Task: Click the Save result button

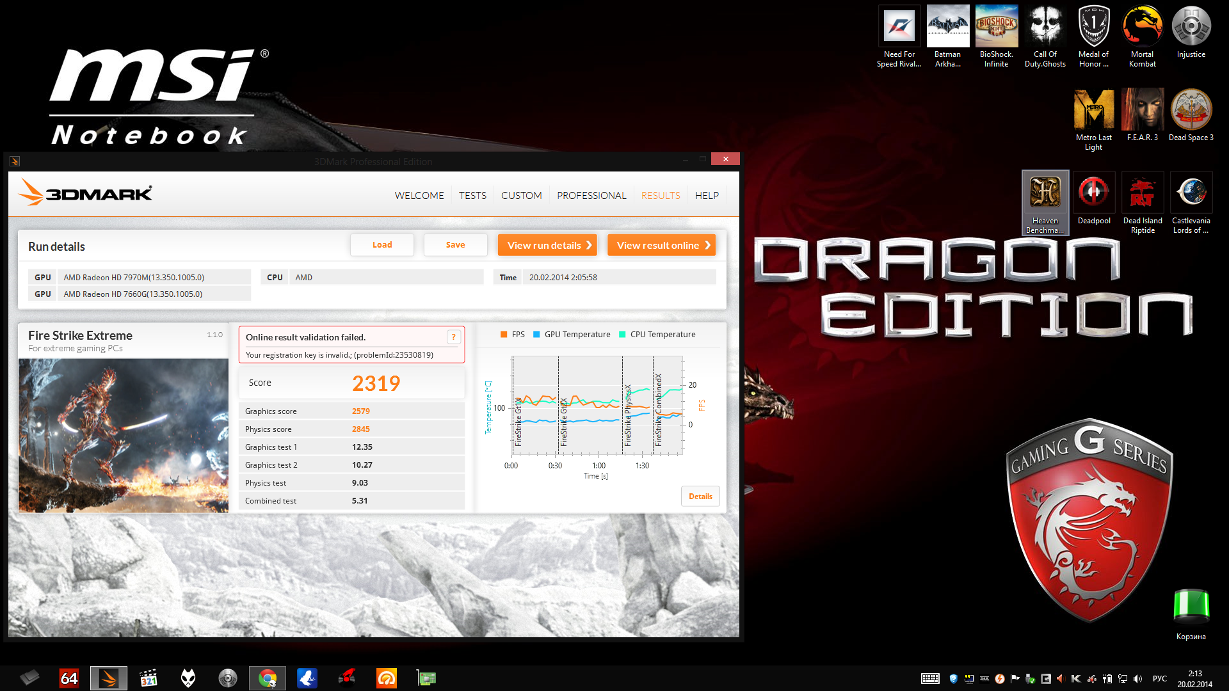Action: [x=455, y=245]
